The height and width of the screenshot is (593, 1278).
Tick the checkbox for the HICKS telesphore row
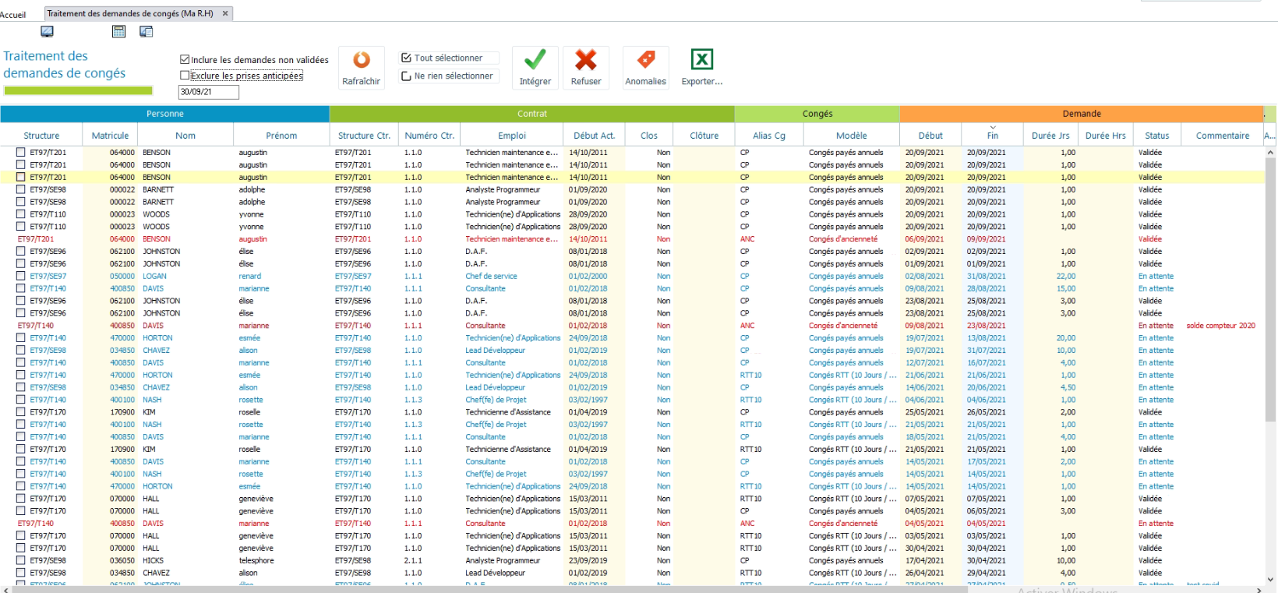(21, 560)
